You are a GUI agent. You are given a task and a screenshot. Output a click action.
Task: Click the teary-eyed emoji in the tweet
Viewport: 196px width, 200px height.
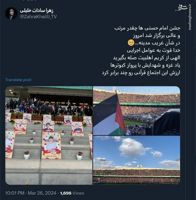pyautogui.click(x=131, y=43)
